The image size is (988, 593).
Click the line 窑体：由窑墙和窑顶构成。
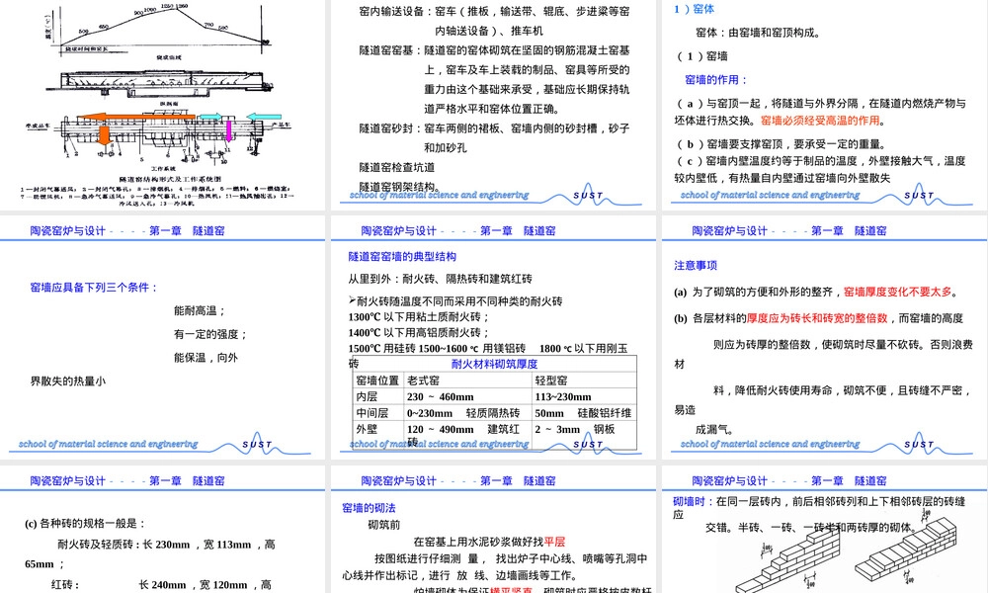tap(758, 33)
